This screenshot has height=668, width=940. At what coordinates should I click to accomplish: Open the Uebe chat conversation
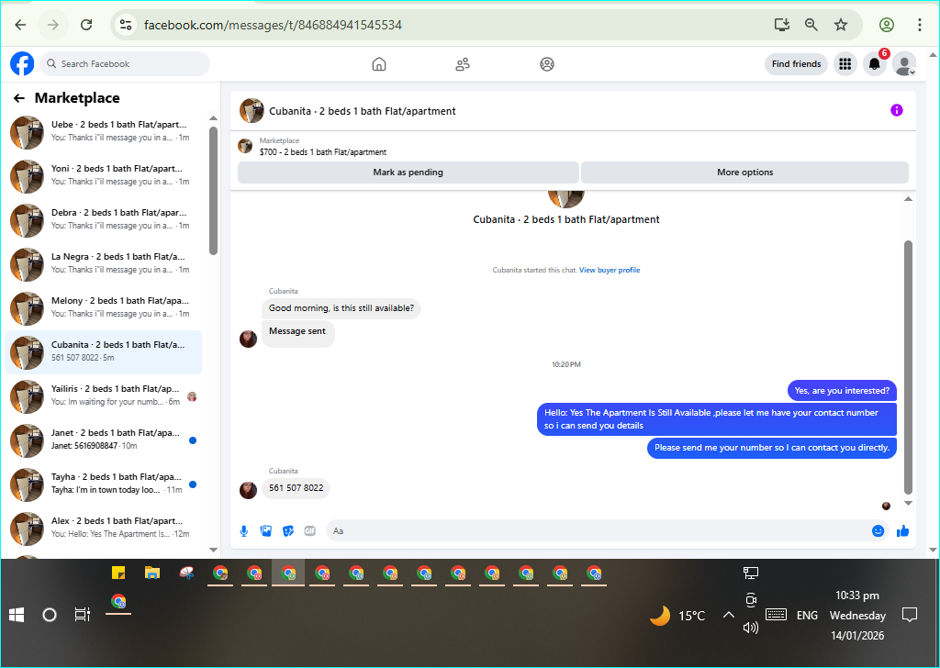pos(103,132)
